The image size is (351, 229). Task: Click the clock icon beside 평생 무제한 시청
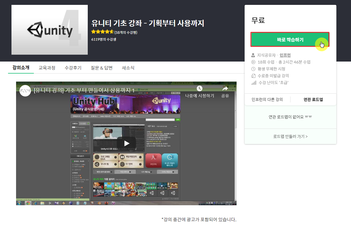tap(253, 69)
